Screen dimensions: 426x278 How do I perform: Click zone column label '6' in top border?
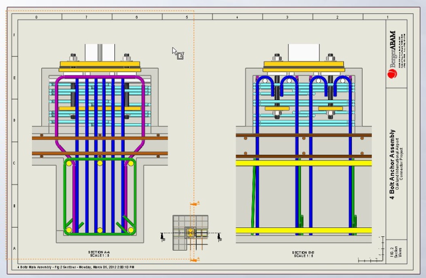click(137, 17)
